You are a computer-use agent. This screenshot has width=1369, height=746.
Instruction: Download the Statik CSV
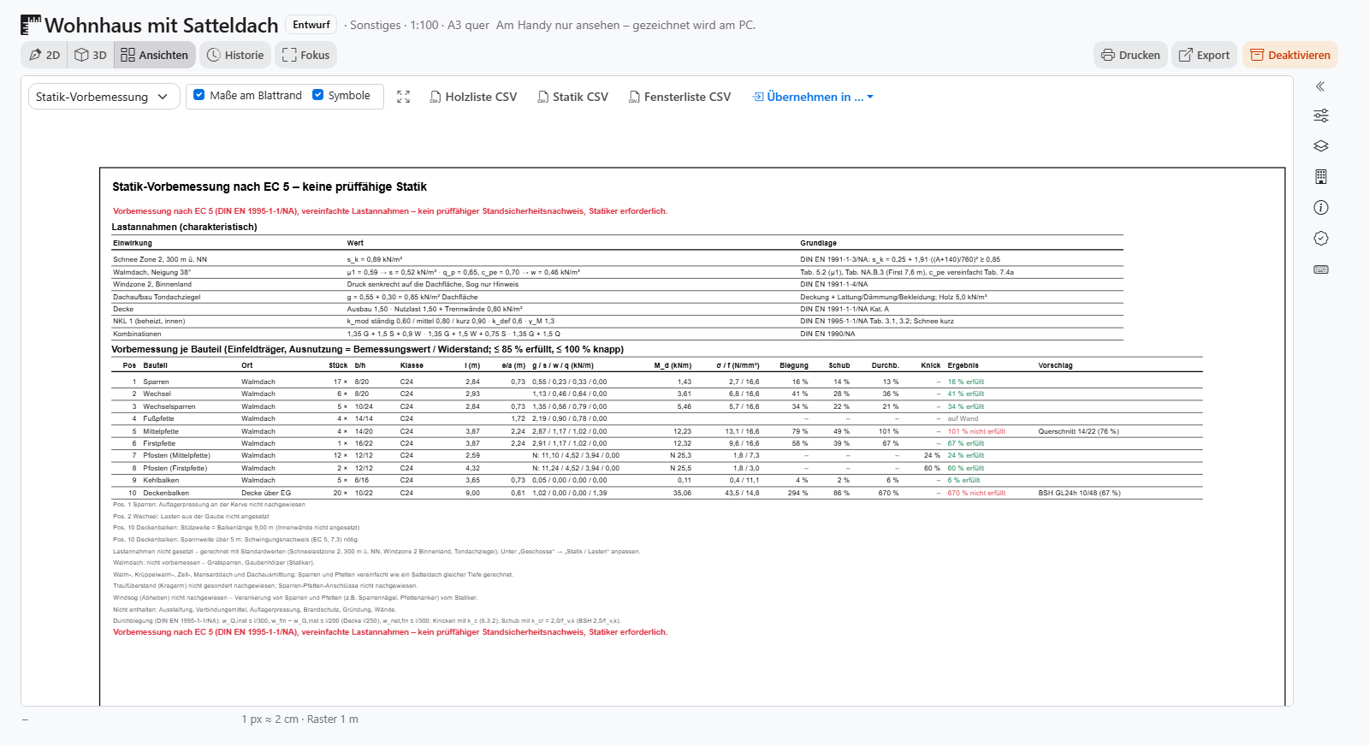[572, 97]
